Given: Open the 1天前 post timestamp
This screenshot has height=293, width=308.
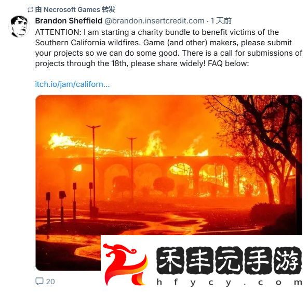Looking at the screenshot, I should click(221, 21).
